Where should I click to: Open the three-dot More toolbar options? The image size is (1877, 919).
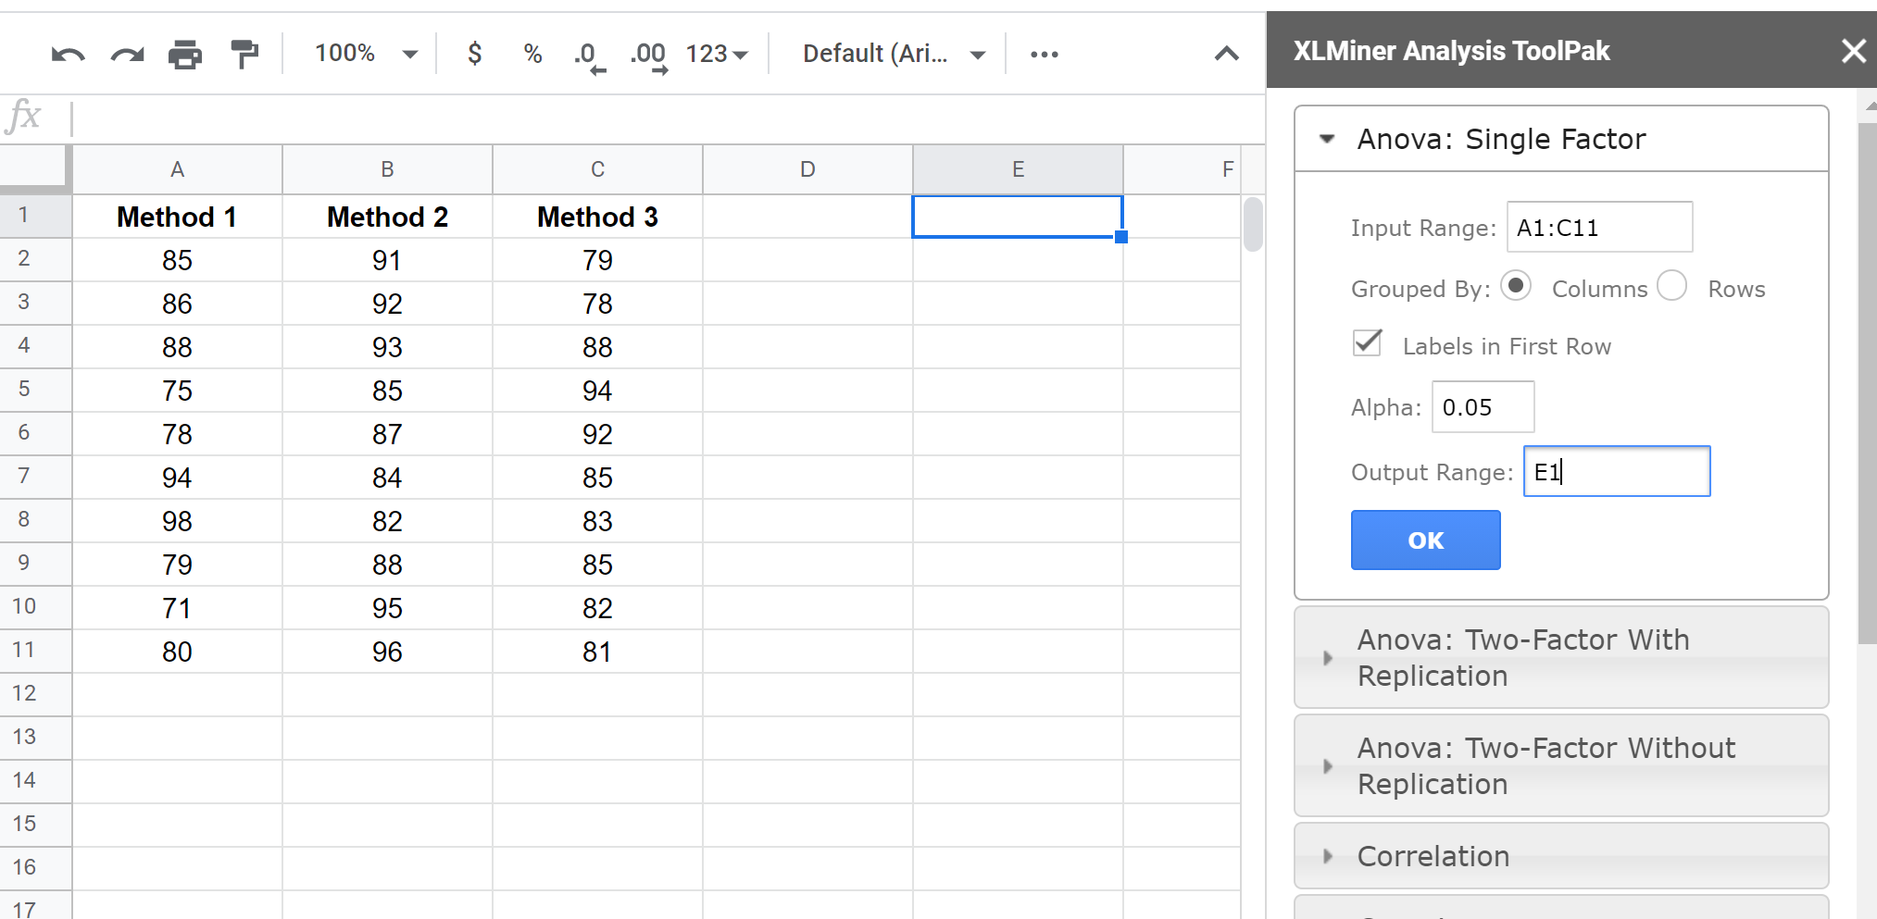(x=1045, y=54)
